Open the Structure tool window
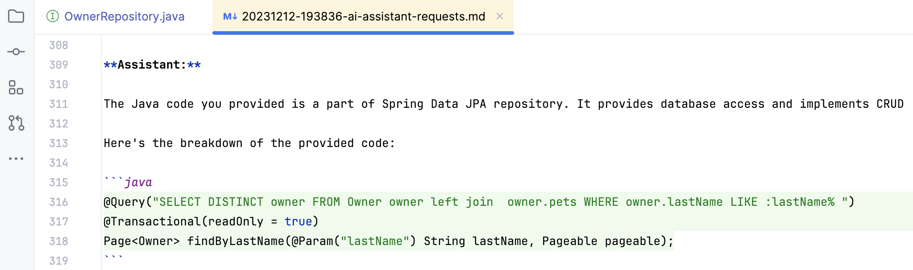The height and width of the screenshot is (270, 913). (x=16, y=88)
